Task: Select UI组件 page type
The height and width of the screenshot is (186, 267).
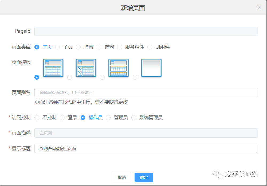Action: 150,47
